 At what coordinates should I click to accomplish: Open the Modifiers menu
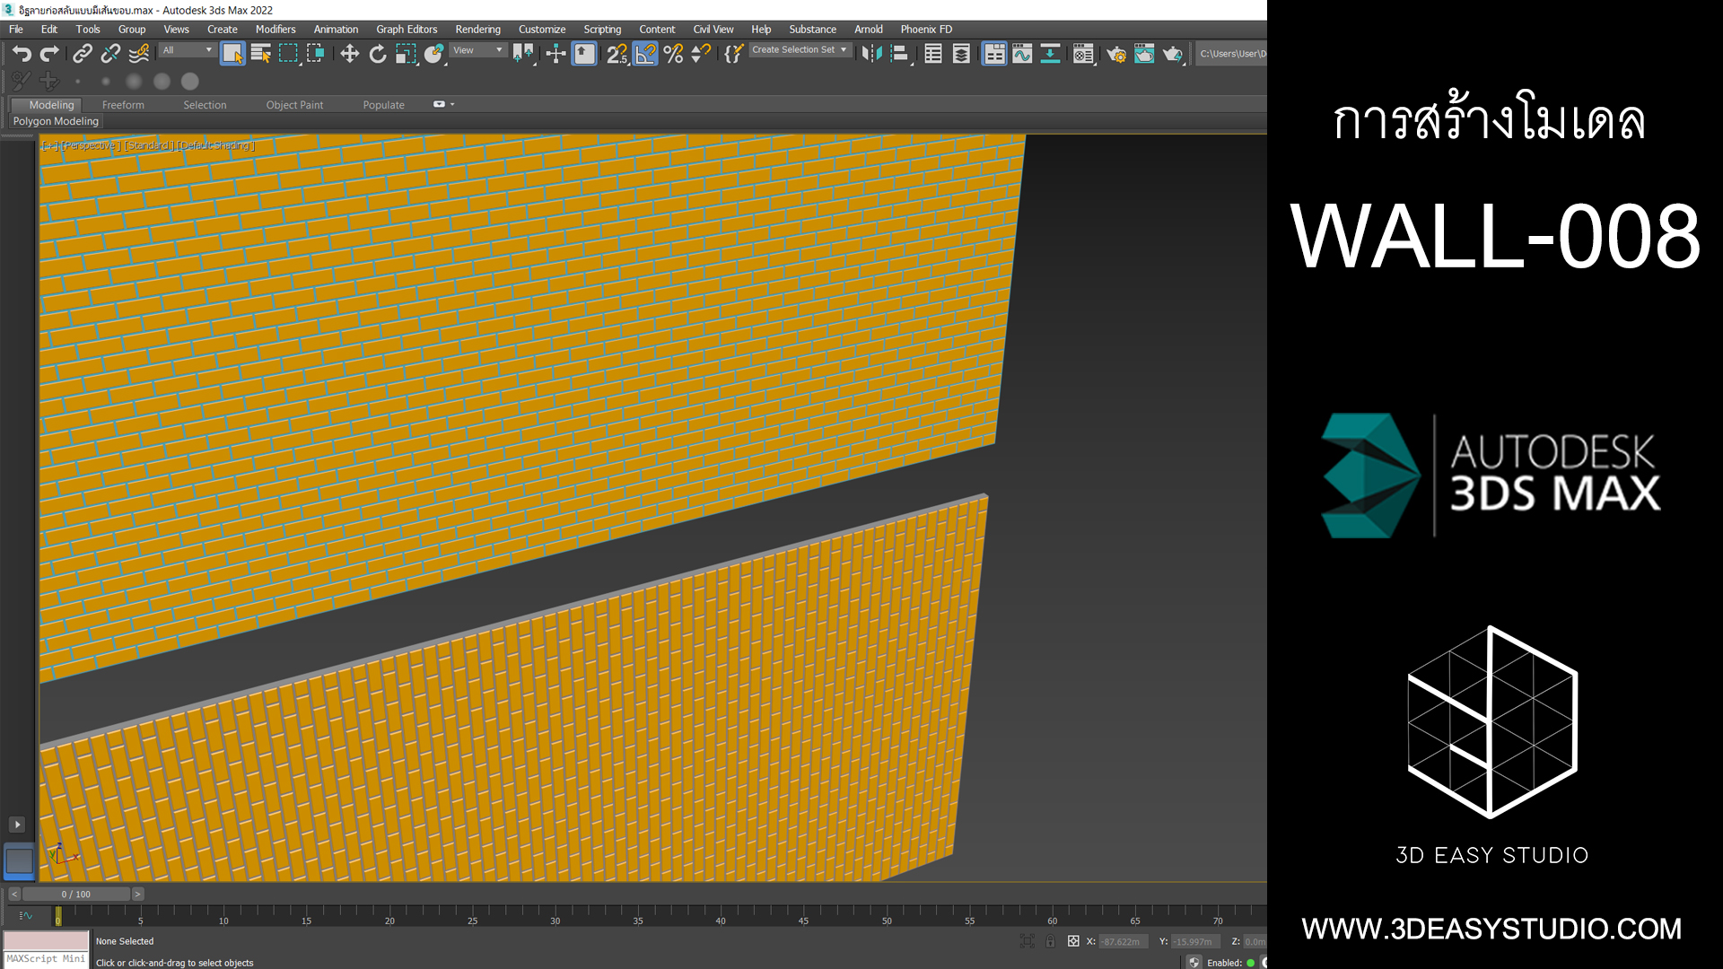(x=275, y=30)
